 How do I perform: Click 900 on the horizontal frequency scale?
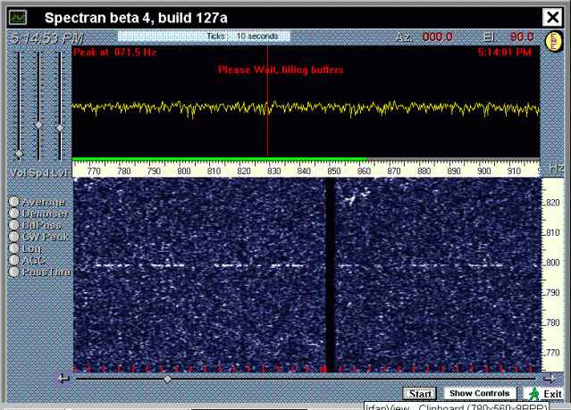click(x=484, y=172)
